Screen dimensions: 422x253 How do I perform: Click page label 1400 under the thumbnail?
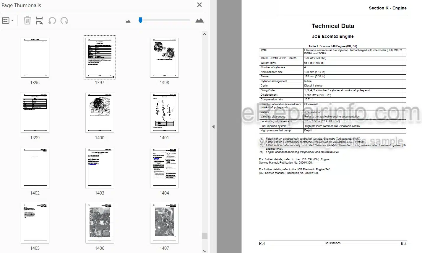pyautogui.click(x=100, y=138)
